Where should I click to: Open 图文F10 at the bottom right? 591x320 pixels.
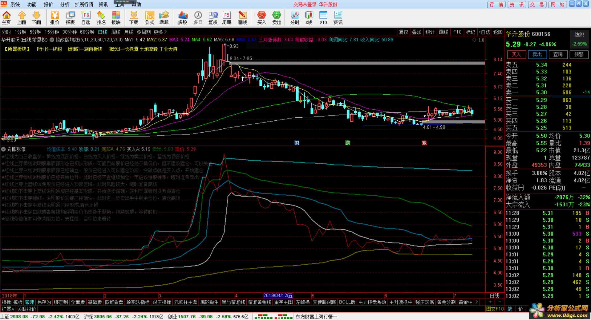(495, 309)
